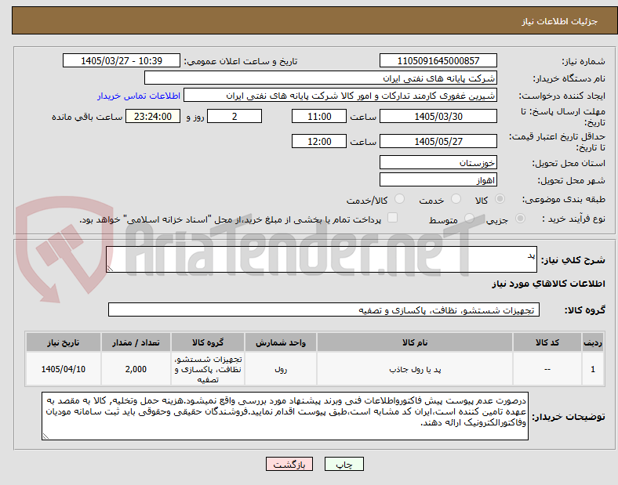Click the شماره نیاز field 1105091645000857
The image size is (618, 485).
point(438,60)
